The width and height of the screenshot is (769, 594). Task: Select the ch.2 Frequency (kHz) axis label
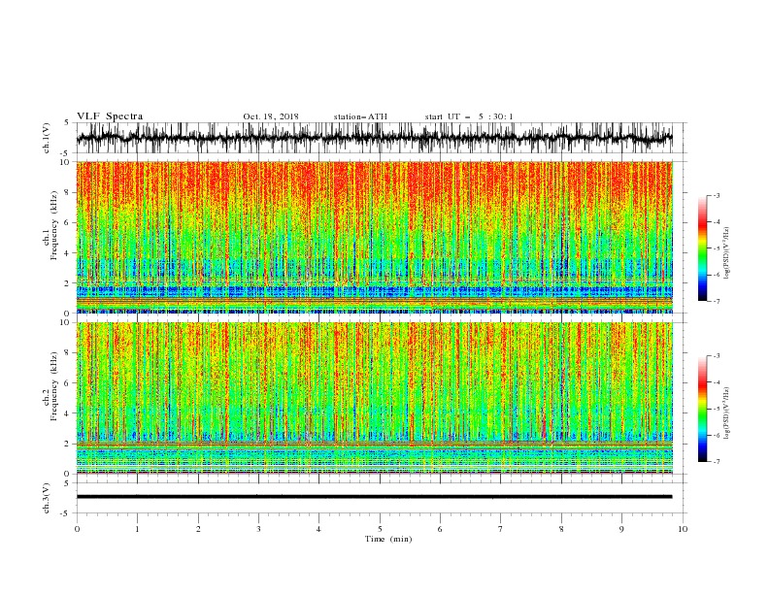coord(50,385)
